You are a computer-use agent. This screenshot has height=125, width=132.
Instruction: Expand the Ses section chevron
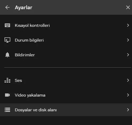pyautogui.click(x=128, y=80)
